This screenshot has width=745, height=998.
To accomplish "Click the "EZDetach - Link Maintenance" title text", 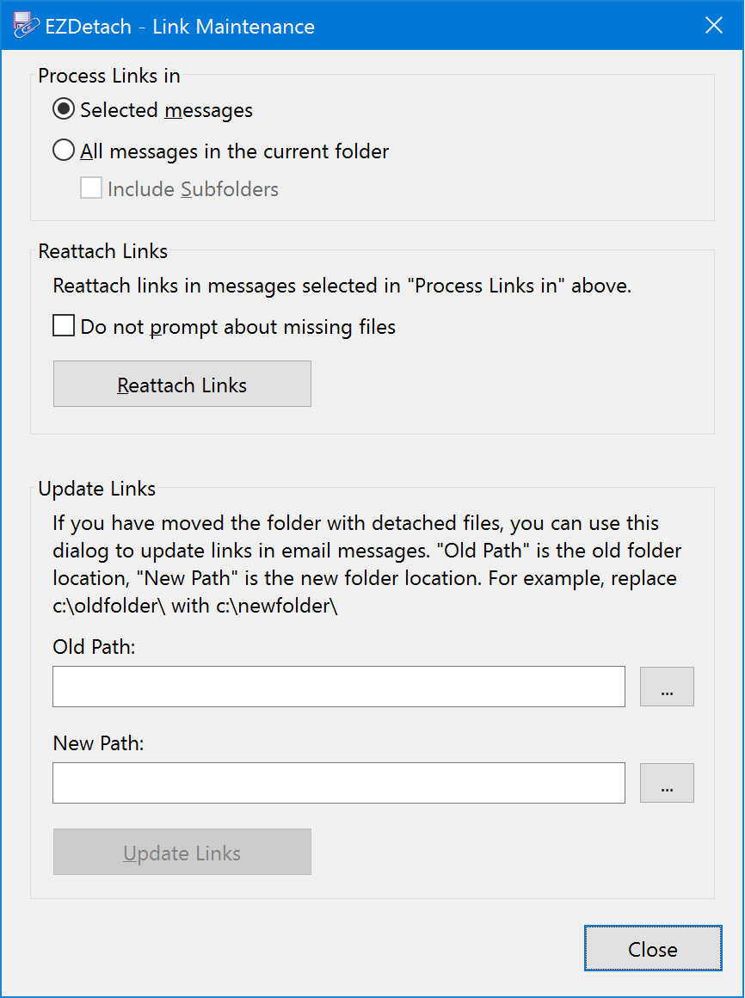I will [180, 27].
